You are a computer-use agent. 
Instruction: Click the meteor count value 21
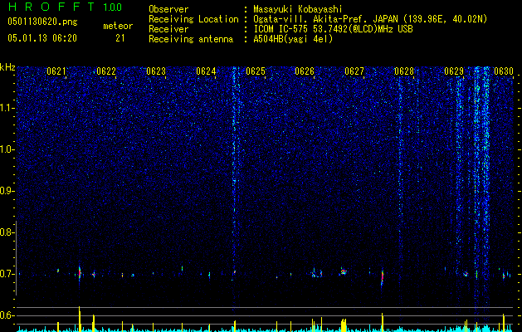[x=120, y=38]
